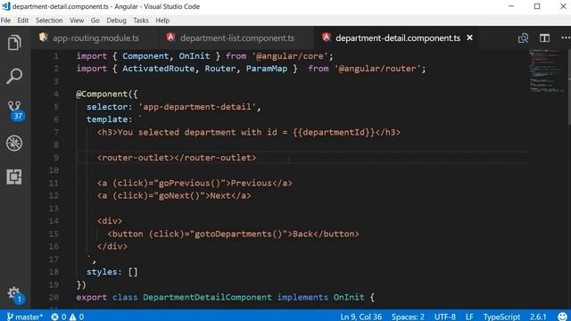571x321 pixels.
Task: Close the department-detail.component.ts tab
Action: point(470,37)
